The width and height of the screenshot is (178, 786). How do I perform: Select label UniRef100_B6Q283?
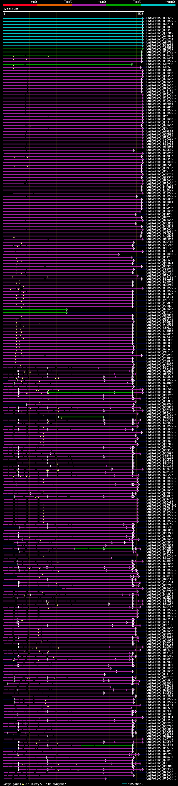point(160,279)
